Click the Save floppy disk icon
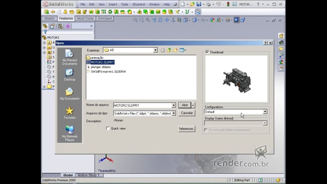Viewport: 327px width, 184px height. tap(199, 4)
